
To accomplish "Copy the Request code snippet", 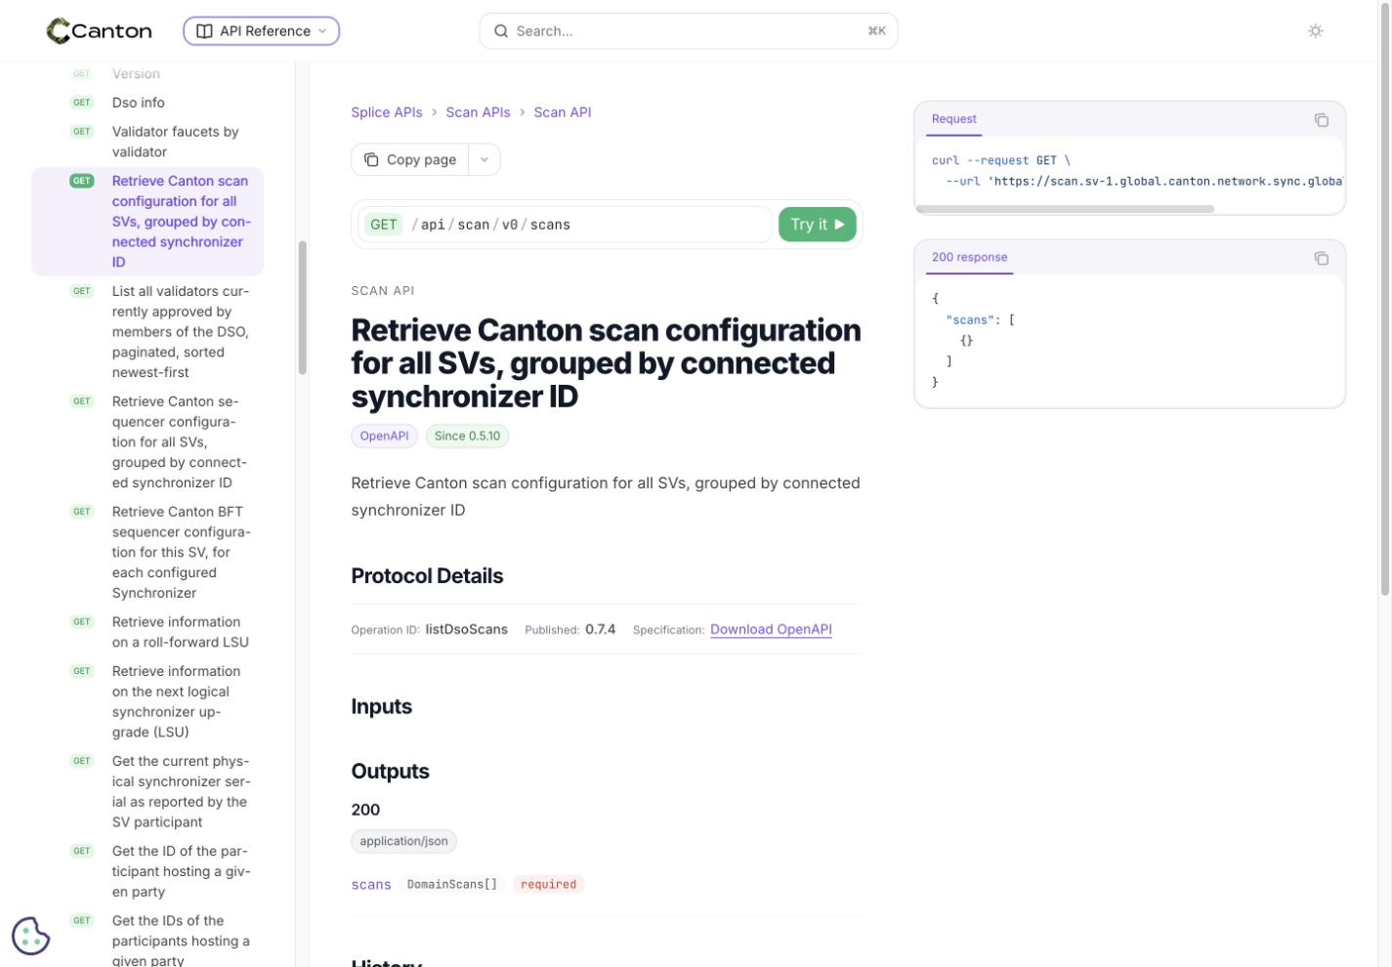I will point(1322,120).
